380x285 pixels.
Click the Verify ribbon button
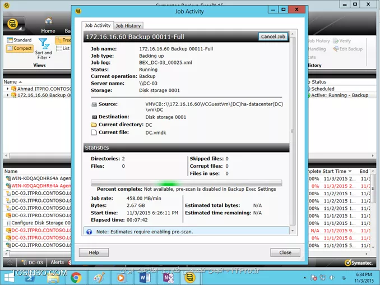point(342,41)
